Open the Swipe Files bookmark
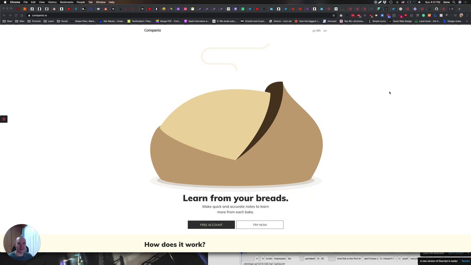 [x=84, y=21]
